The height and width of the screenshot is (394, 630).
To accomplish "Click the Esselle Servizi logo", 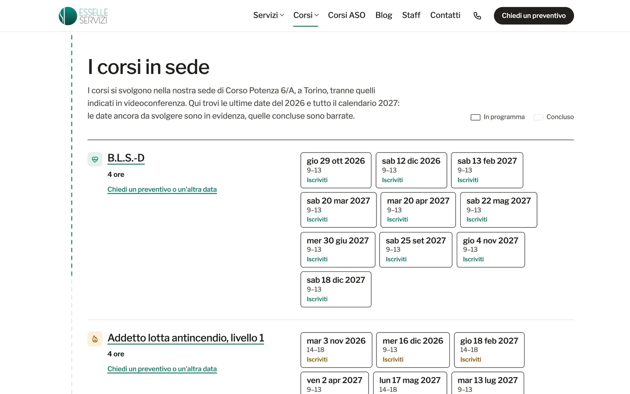I will (83, 16).
